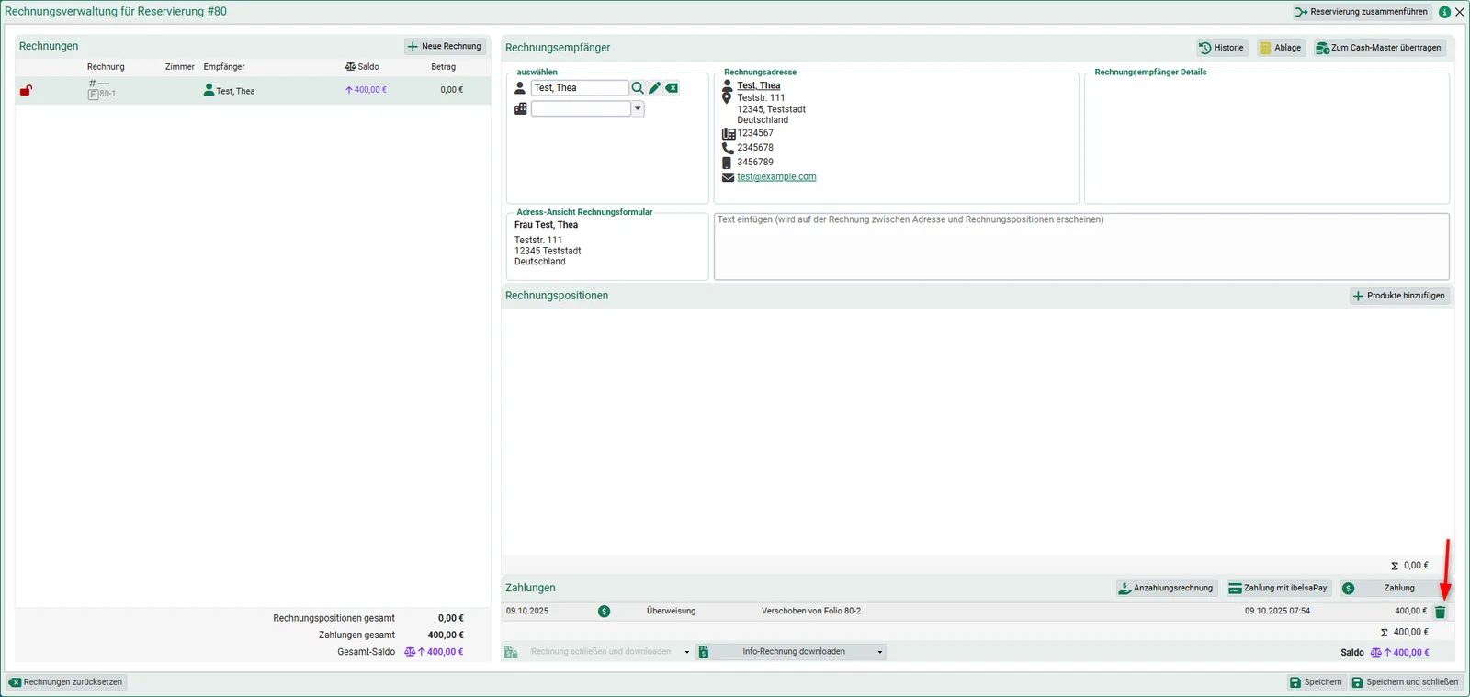This screenshot has width=1470, height=697.
Task: Click Speichern und schließen
Action: coord(1405,682)
